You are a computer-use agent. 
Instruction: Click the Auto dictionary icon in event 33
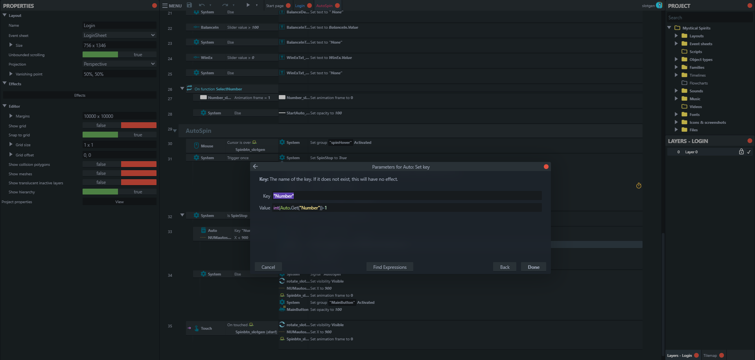[203, 230]
